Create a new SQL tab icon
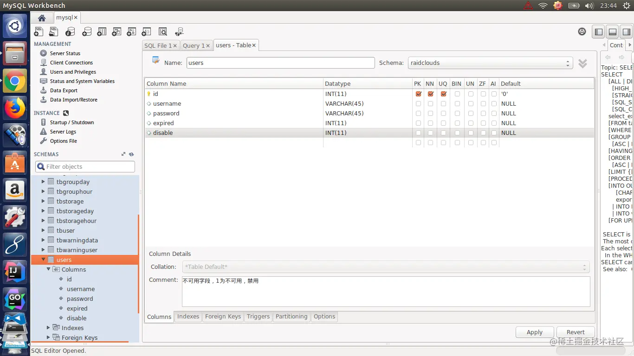 click(x=39, y=32)
